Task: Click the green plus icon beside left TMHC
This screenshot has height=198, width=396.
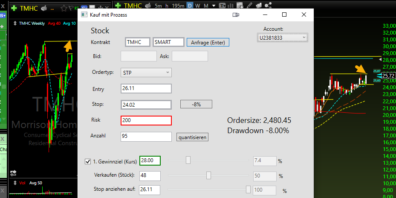Action: pyautogui.click(x=14, y=9)
